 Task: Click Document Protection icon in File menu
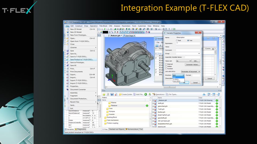coord(67,99)
